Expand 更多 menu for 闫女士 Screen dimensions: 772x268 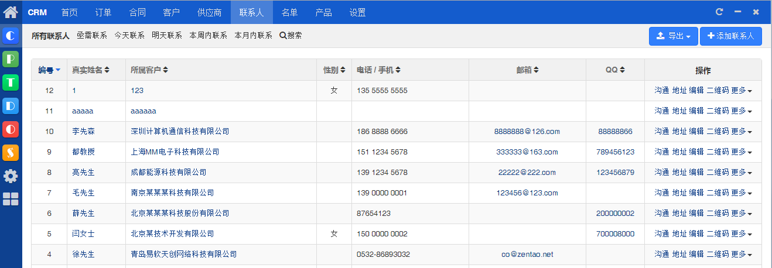click(742, 234)
